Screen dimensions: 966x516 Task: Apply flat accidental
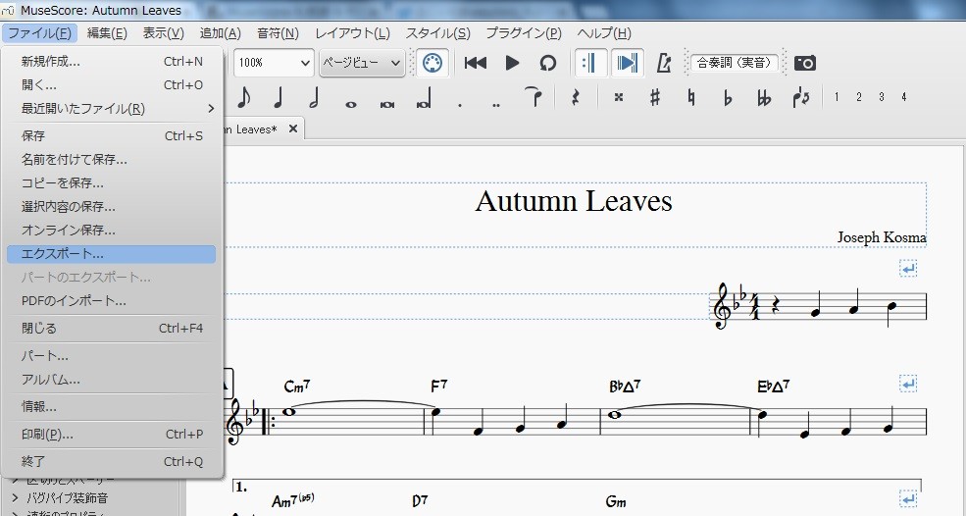(728, 97)
